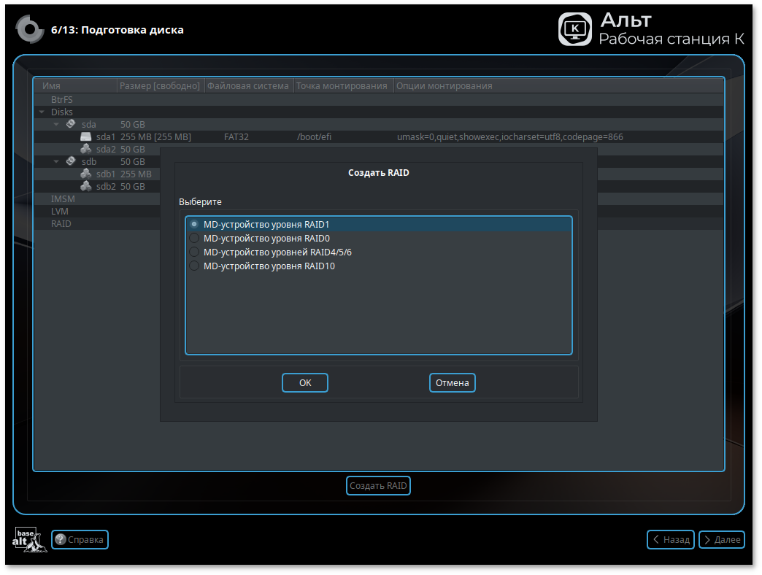Pick the RAID4/5/6 MD-device option

pyautogui.click(x=194, y=252)
